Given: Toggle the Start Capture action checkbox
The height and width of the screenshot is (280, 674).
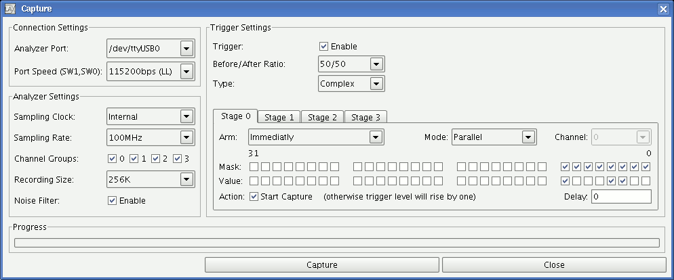Looking at the screenshot, I should tap(254, 197).
